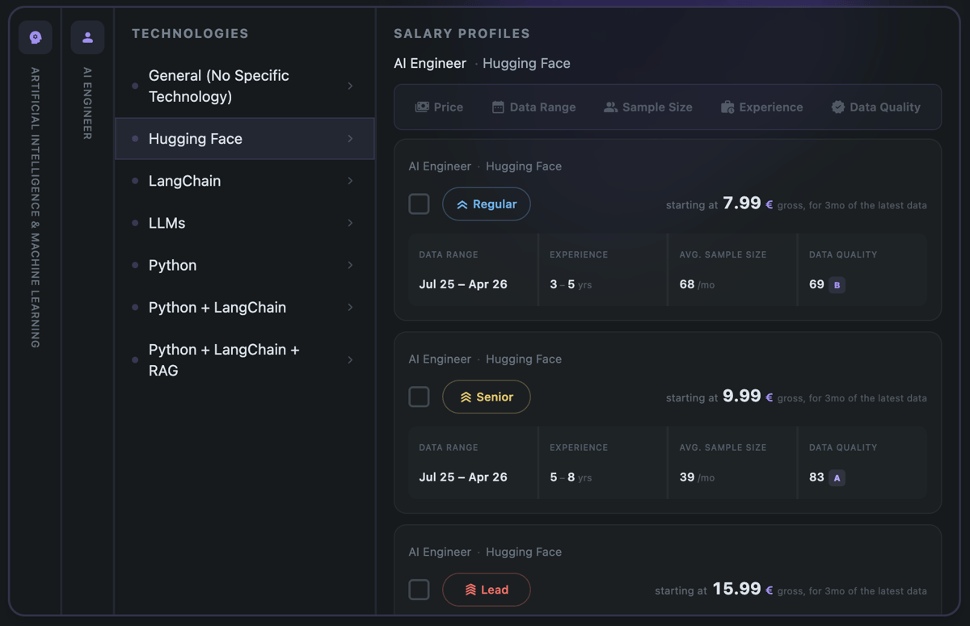Tick the checkbox for the Senior profile
The image size is (970, 626).
[419, 397]
